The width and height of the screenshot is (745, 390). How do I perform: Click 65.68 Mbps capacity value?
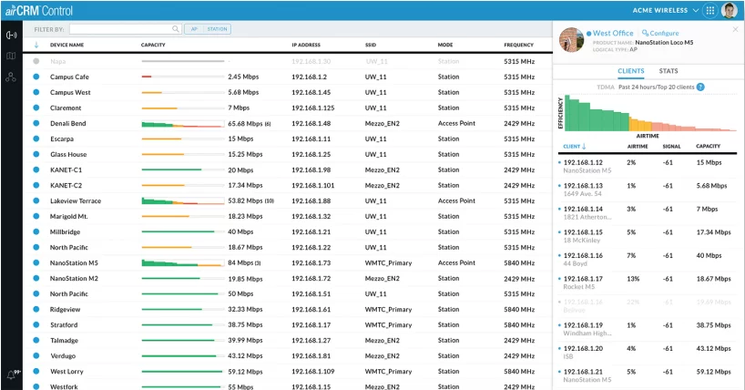[x=245, y=123]
